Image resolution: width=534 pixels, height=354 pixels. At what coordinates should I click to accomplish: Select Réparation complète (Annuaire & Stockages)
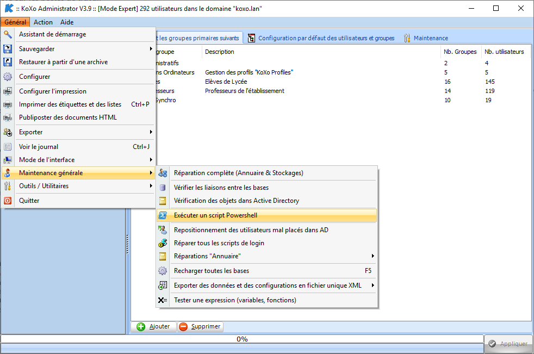tap(267, 173)
